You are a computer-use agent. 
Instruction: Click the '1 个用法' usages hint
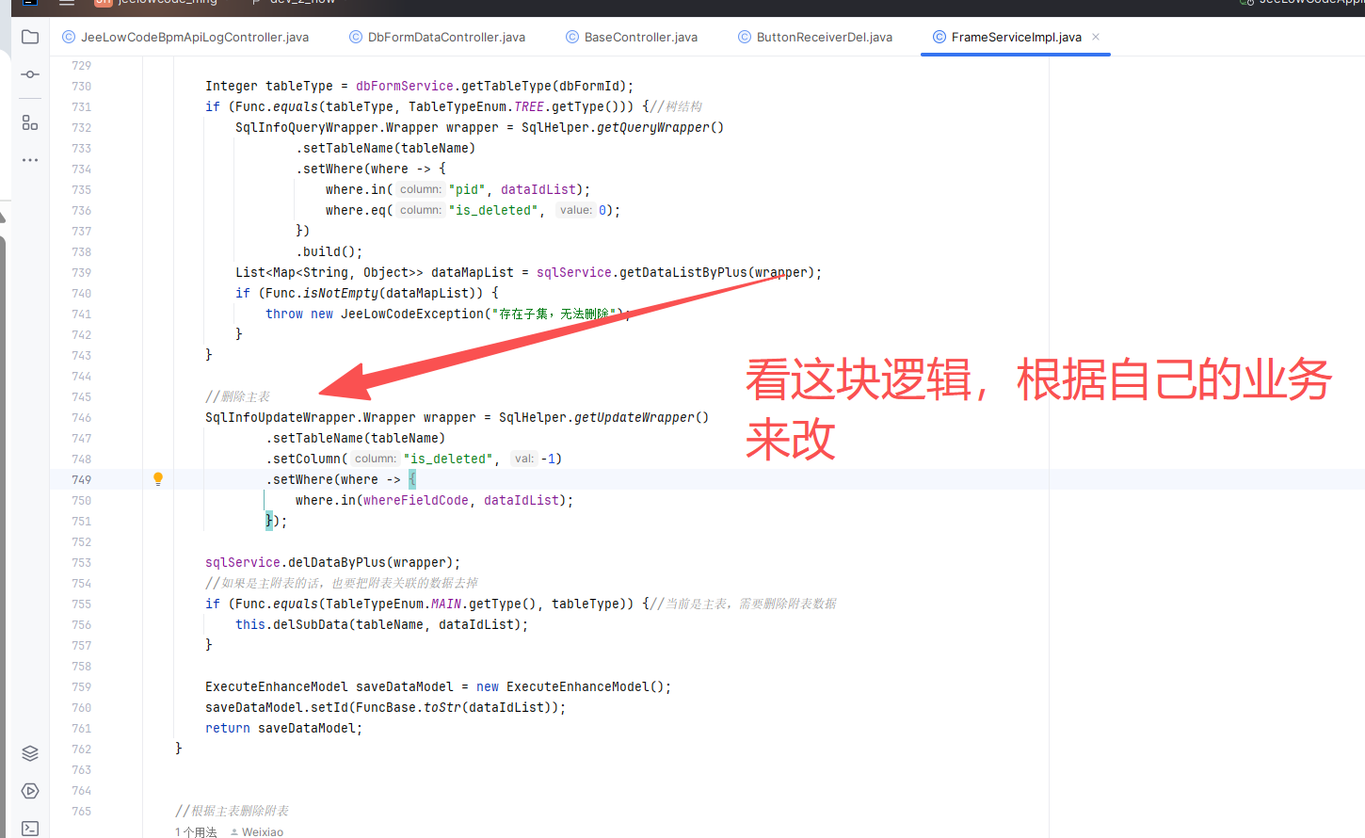[x=196, y=831]
